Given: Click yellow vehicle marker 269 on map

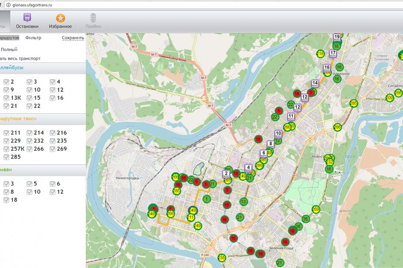Looking at the screenshot, I should [316, 209].
